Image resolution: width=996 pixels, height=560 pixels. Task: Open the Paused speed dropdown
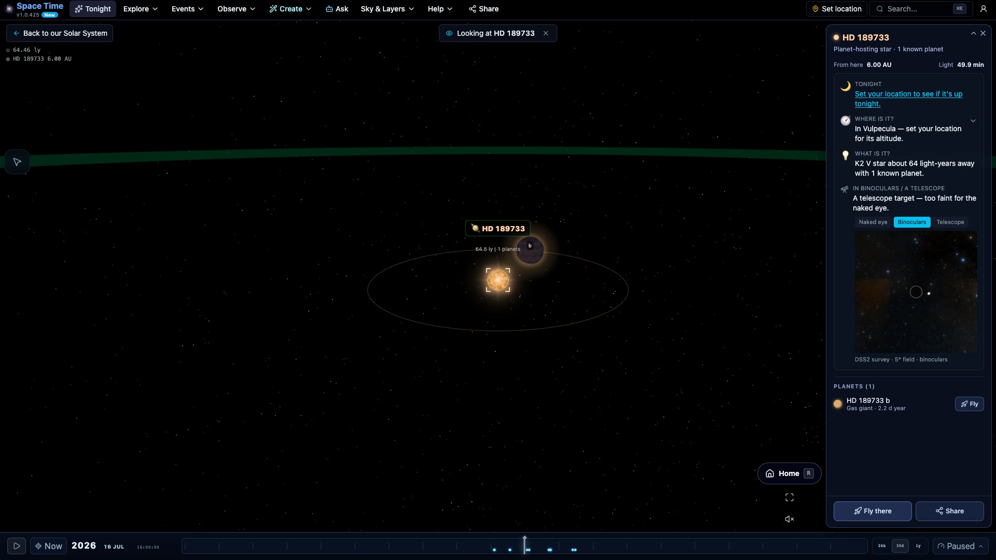pos(960,546)
